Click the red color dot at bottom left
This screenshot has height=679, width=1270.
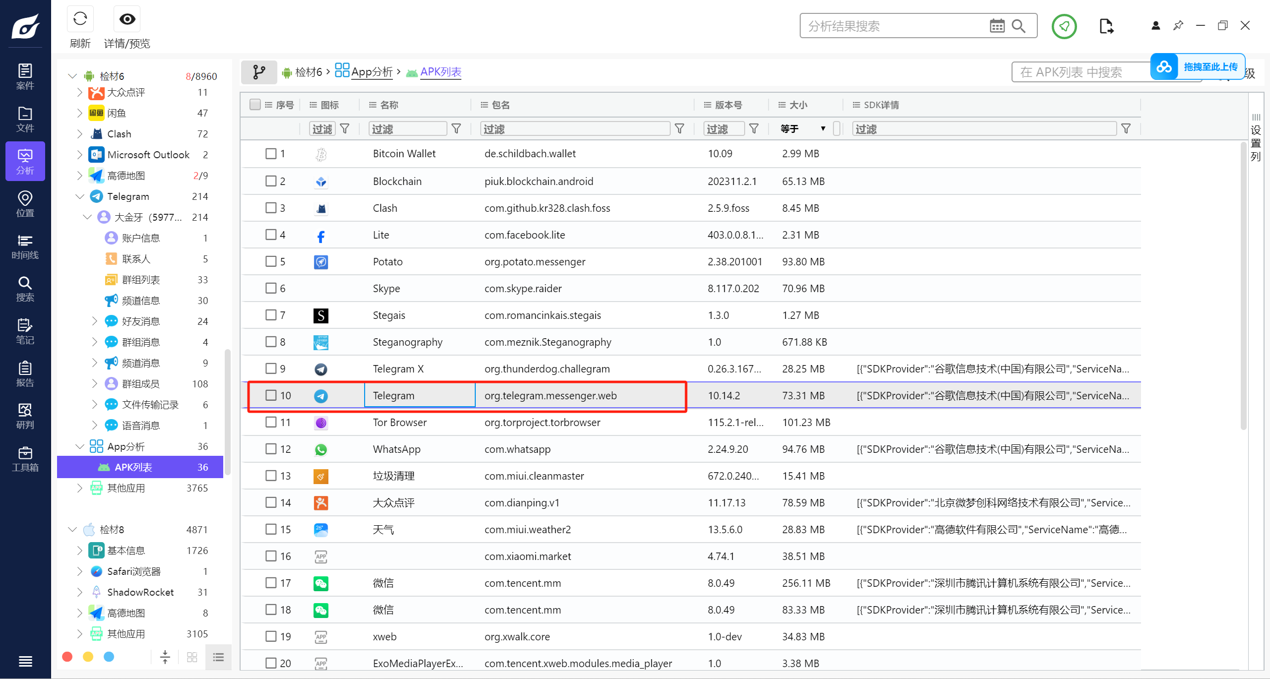[67, 657]
